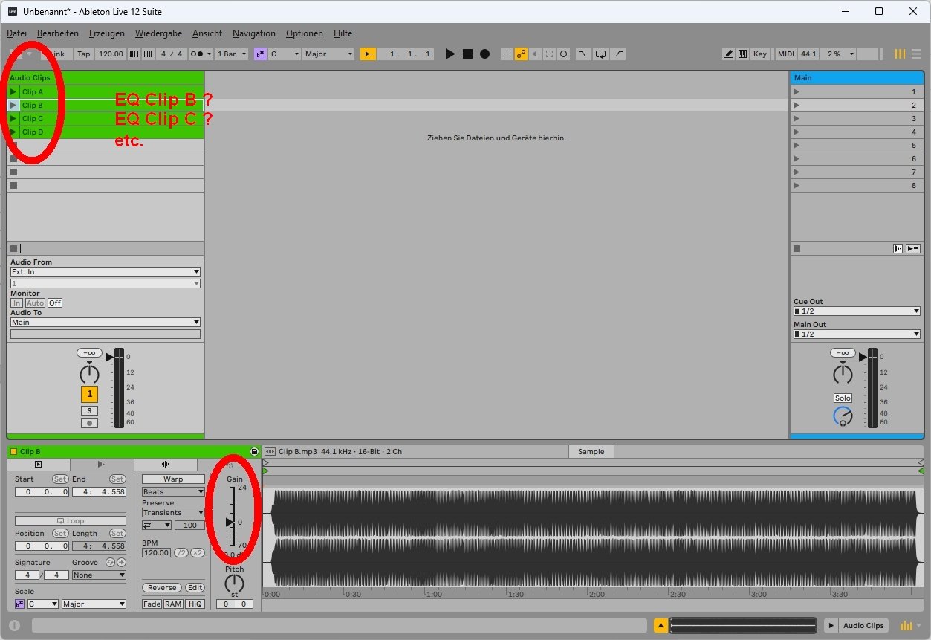
Task: Click the clip BPM 120.00 field
Action: click(x=156, y=553)
